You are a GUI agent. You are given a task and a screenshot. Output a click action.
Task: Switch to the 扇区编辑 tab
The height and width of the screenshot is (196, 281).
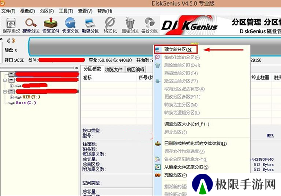pos(135,69)
